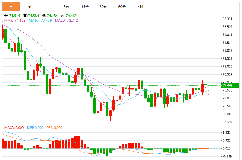Viewport: 242px width, 160px height.
Task: Click the MACD:0.000 indicator label
Action: click(14, 127)
